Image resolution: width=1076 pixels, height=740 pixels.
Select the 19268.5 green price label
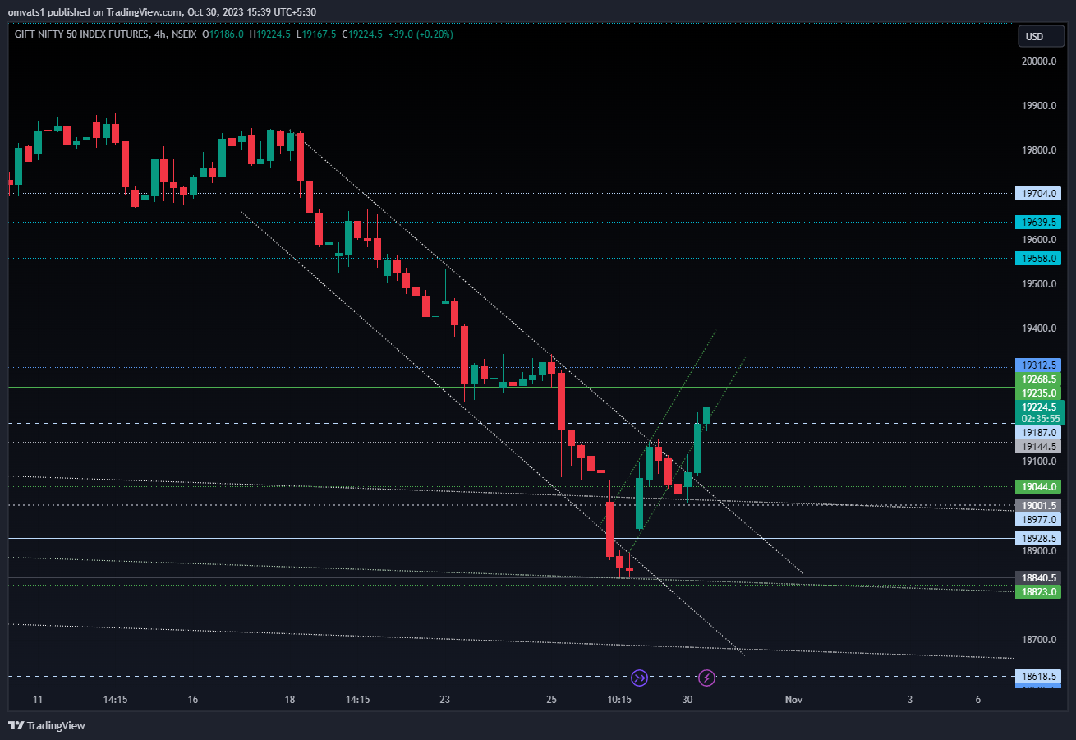1038,379
